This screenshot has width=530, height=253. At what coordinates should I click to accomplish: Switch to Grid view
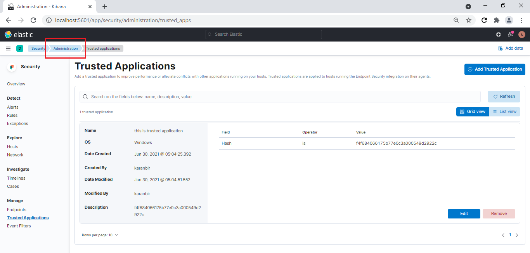point(472,111)
